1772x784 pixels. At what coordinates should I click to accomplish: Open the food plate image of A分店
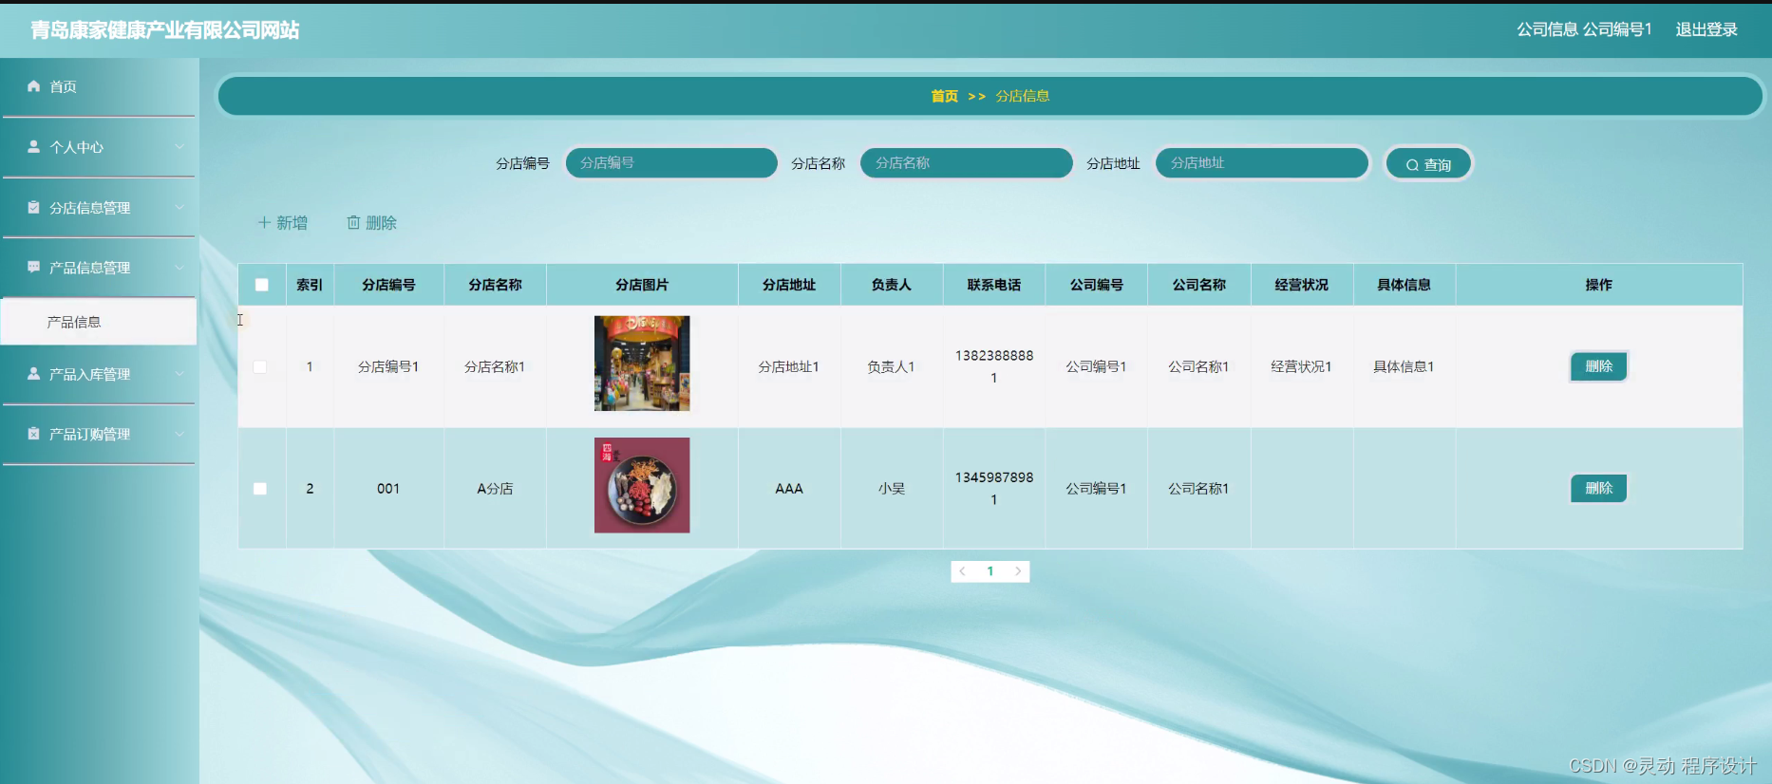pyautogui.click(x=642, y=485)
